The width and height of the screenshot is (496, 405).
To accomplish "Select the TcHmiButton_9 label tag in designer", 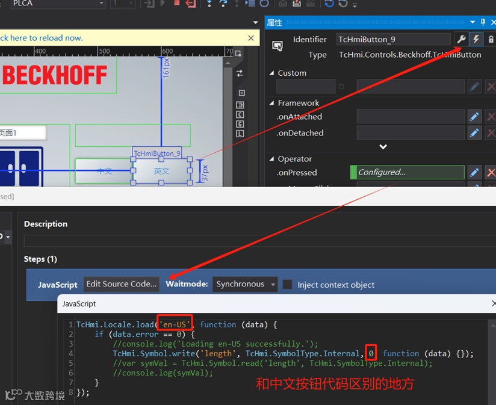I will coord(157,153).
